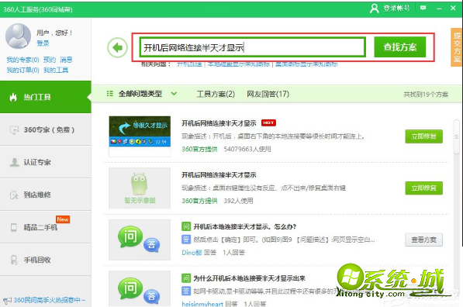Click 本地连接显示未知图标 related link
The image size is (463, 307).
[239, 64]
